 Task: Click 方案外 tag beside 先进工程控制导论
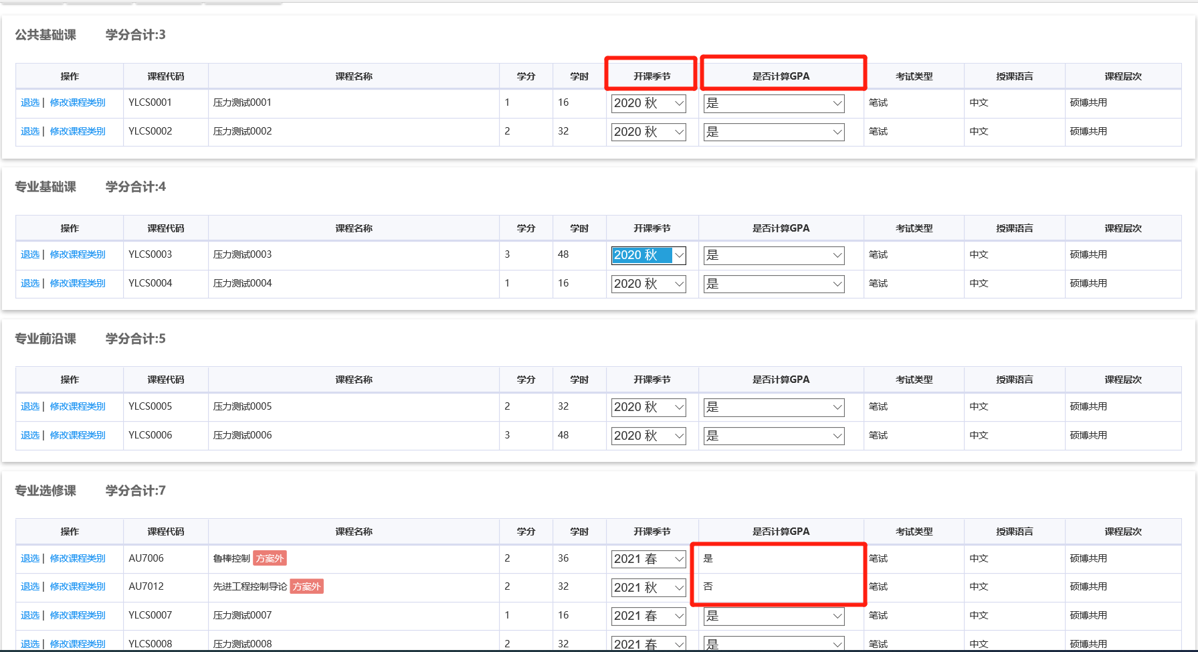pos(307,586)
